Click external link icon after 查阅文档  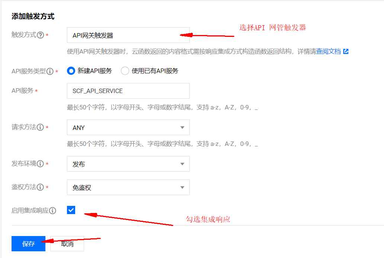click(x=346, y=51)
